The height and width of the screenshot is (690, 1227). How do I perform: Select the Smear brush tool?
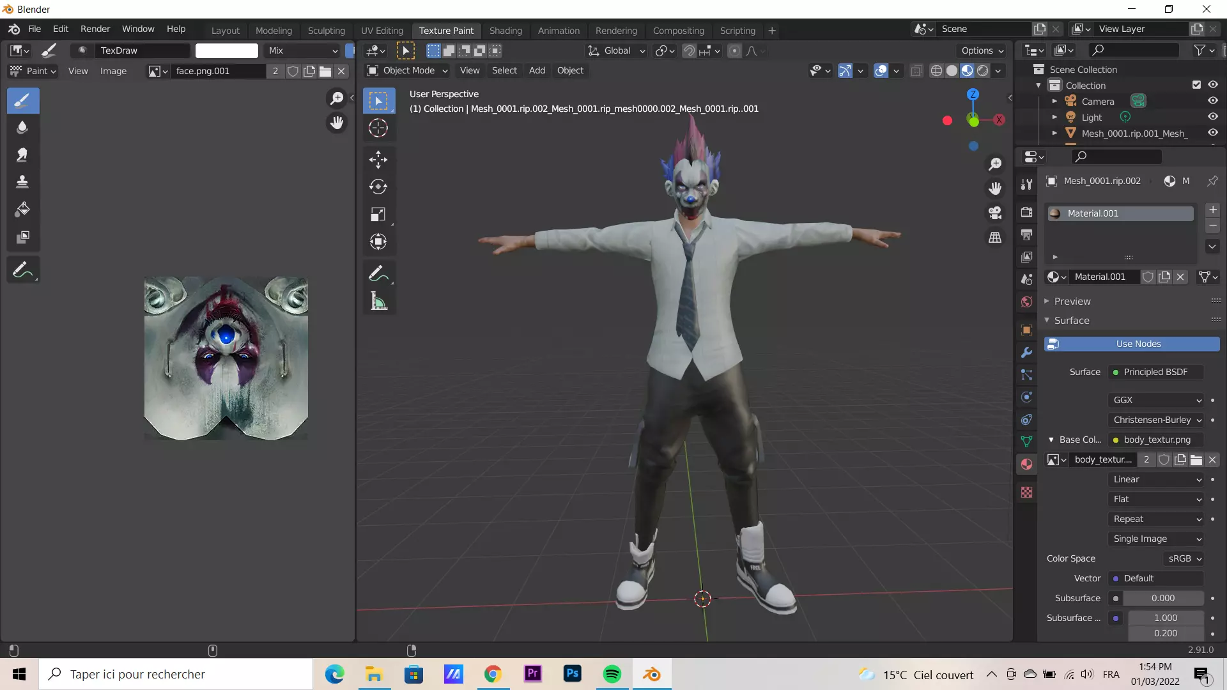pyautogui.click(x=22, y=155)
